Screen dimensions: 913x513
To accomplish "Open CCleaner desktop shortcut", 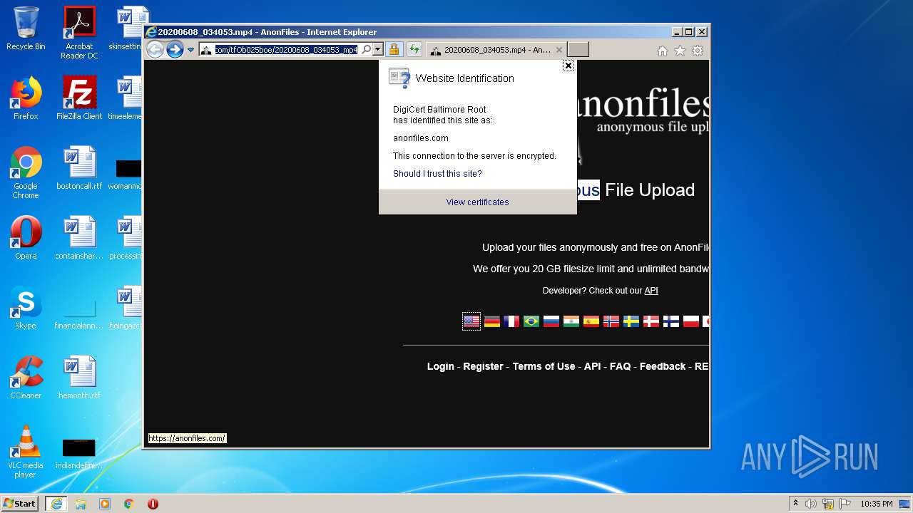I will click(x=26, y=378).
